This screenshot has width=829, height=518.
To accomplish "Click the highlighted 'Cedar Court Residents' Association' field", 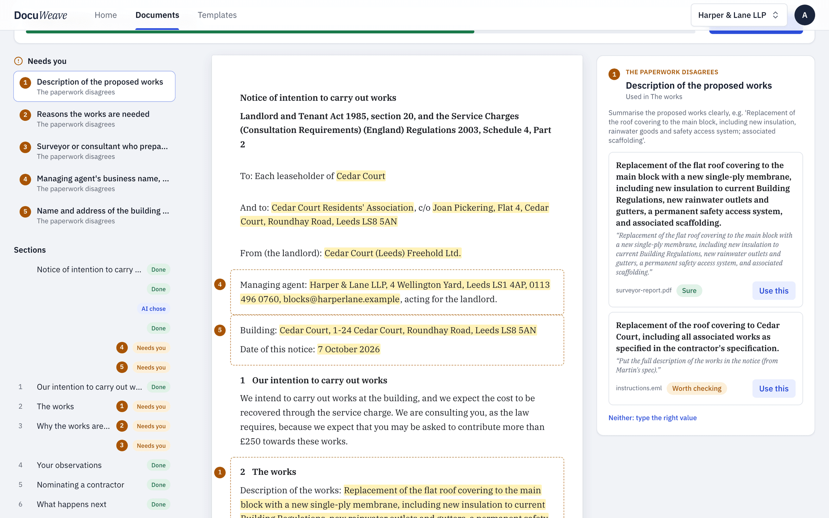I will pos(342,208).
